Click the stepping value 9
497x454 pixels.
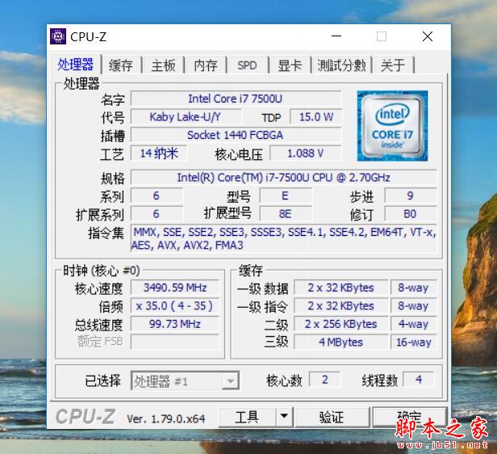(411, 195)
